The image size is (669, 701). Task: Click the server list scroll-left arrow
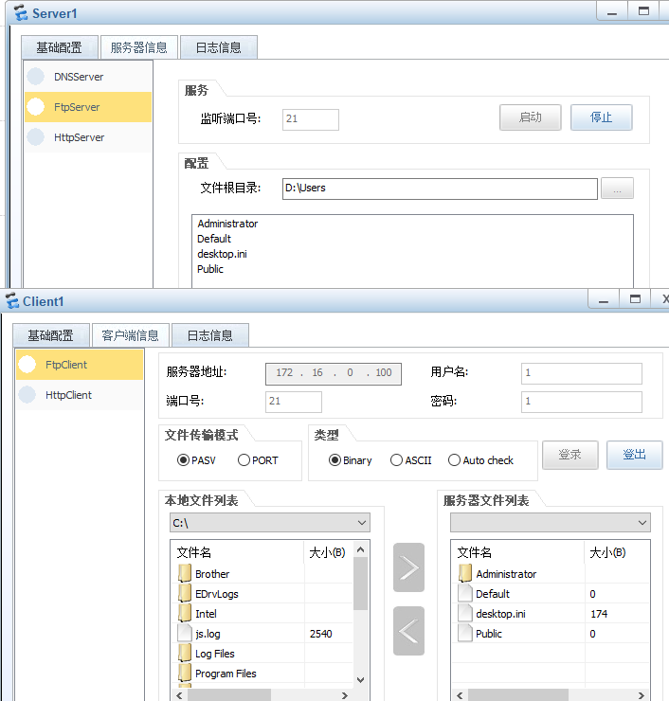coord(460,695)
